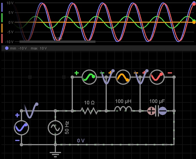Screen dimensions: 196x159
Task: Click the red trace color bar on scope
Action: (2, 38)
